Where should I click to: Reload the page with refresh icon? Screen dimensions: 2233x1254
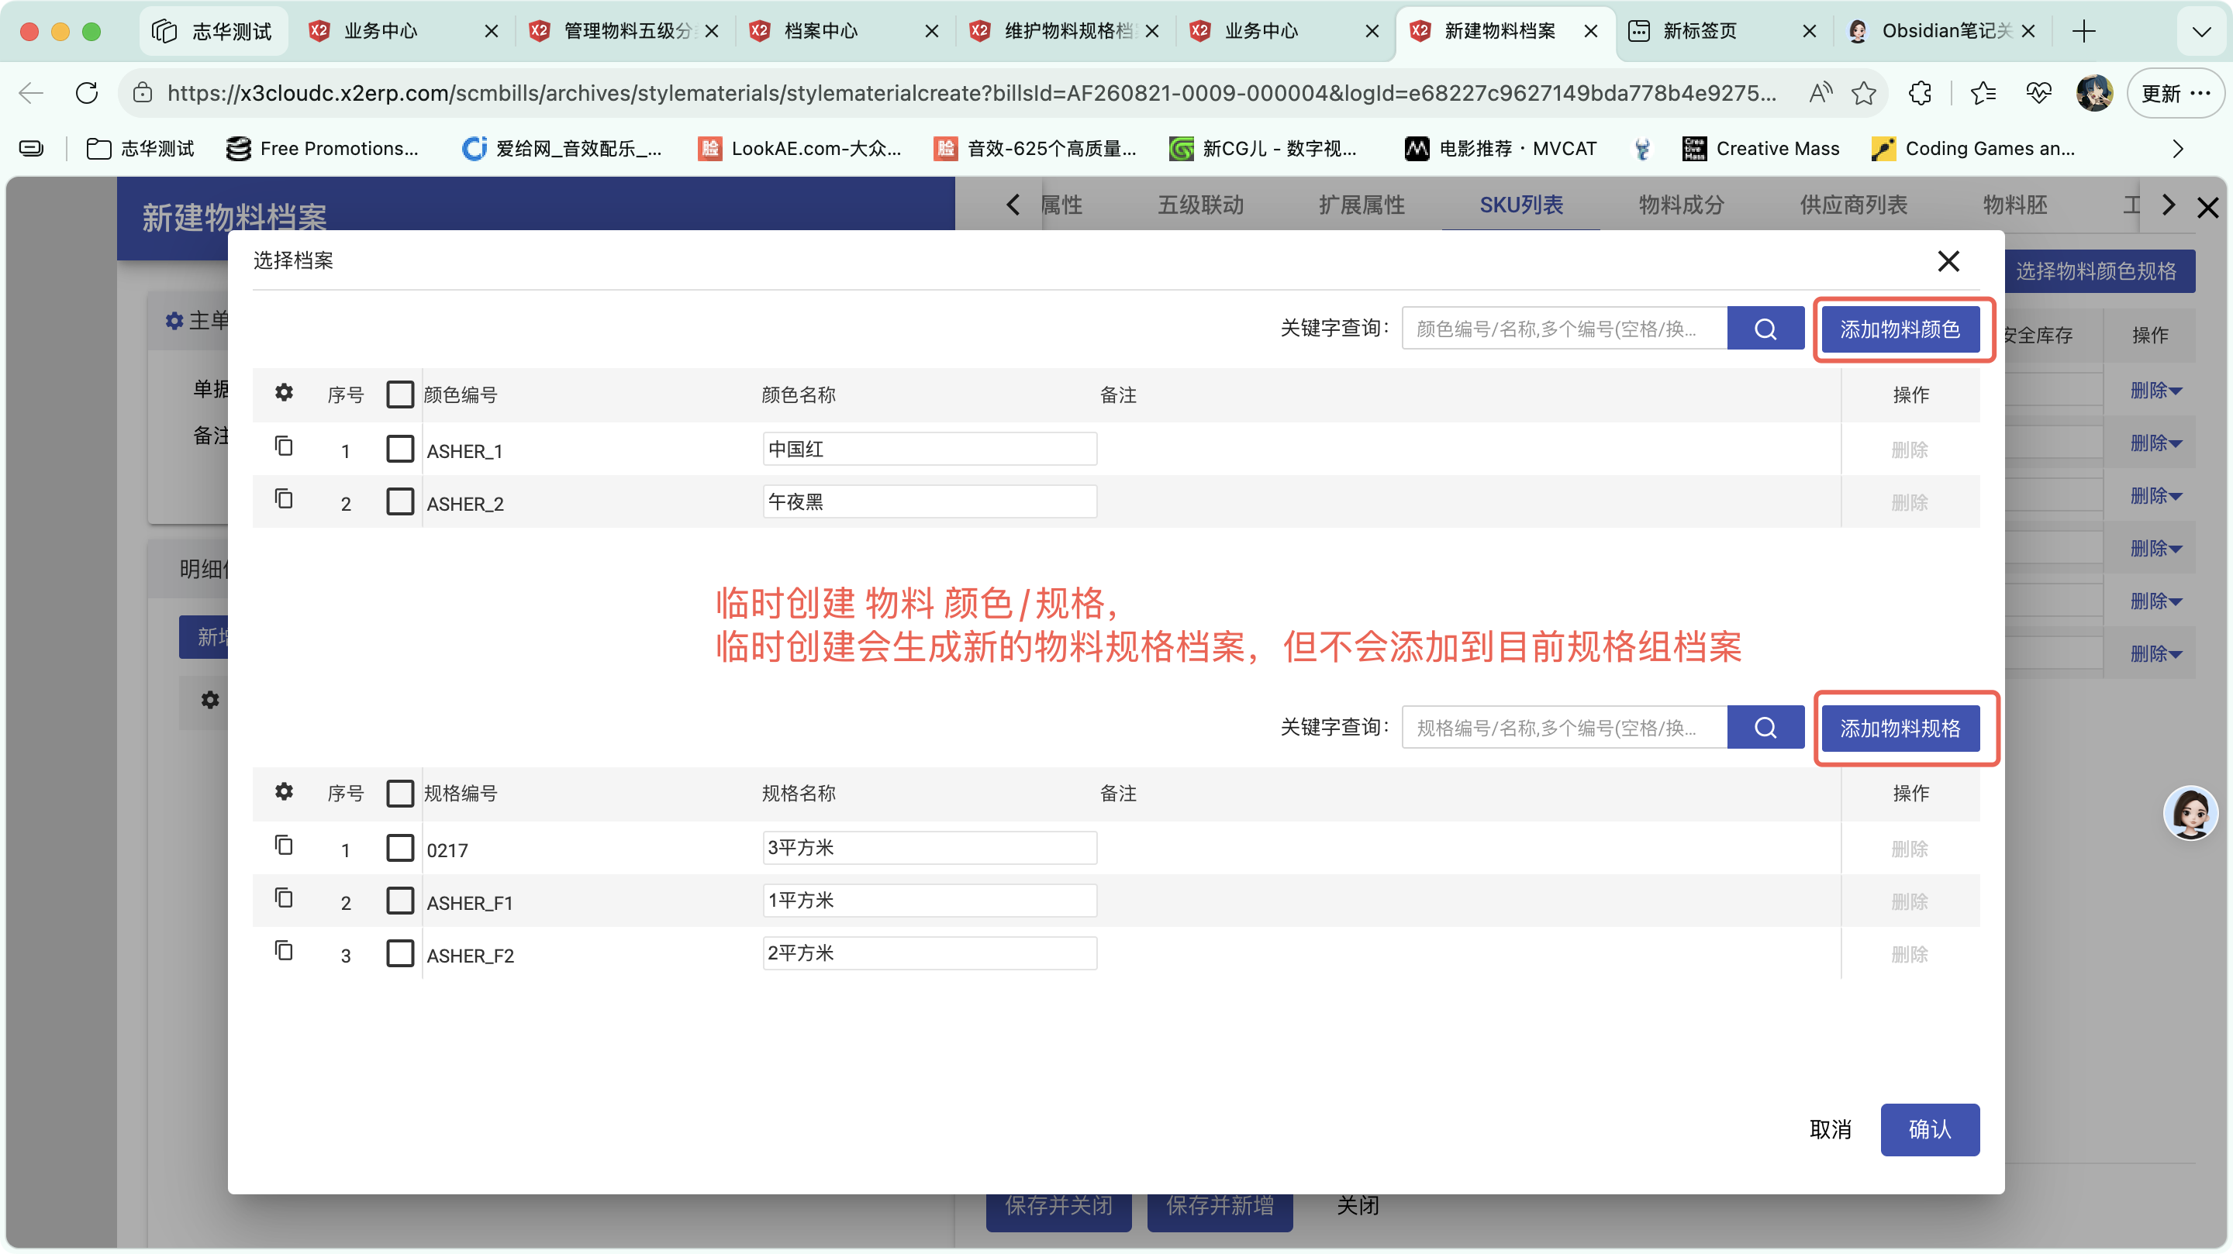point(87,93)
